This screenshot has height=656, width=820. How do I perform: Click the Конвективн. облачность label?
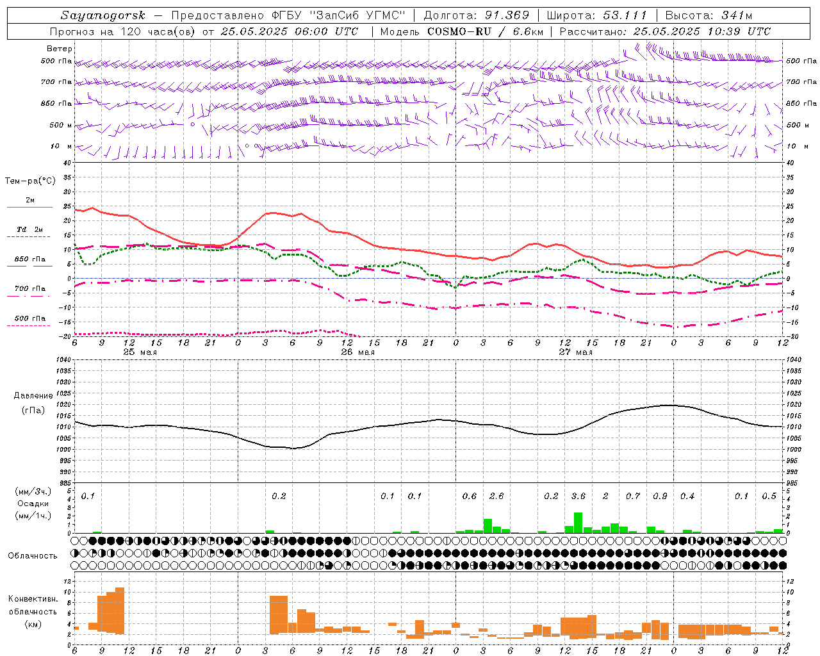(33, 605)
